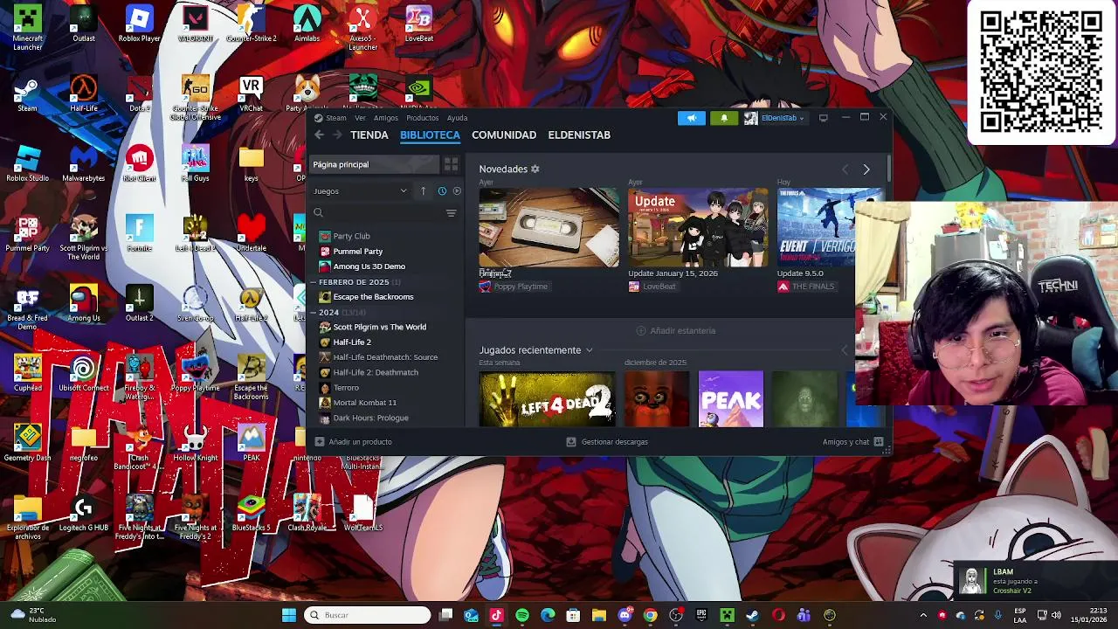Open the Left 4 Dead 2 recent game tile
Viewport: 1118px width, 629px height.
pyautogui.click(x=547, y=399)
